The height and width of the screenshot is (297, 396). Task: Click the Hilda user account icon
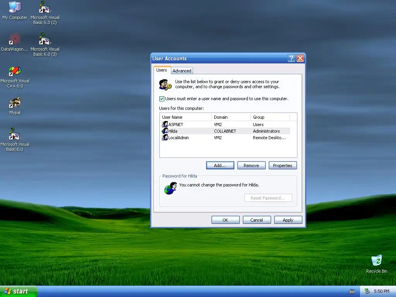point(165,131)
